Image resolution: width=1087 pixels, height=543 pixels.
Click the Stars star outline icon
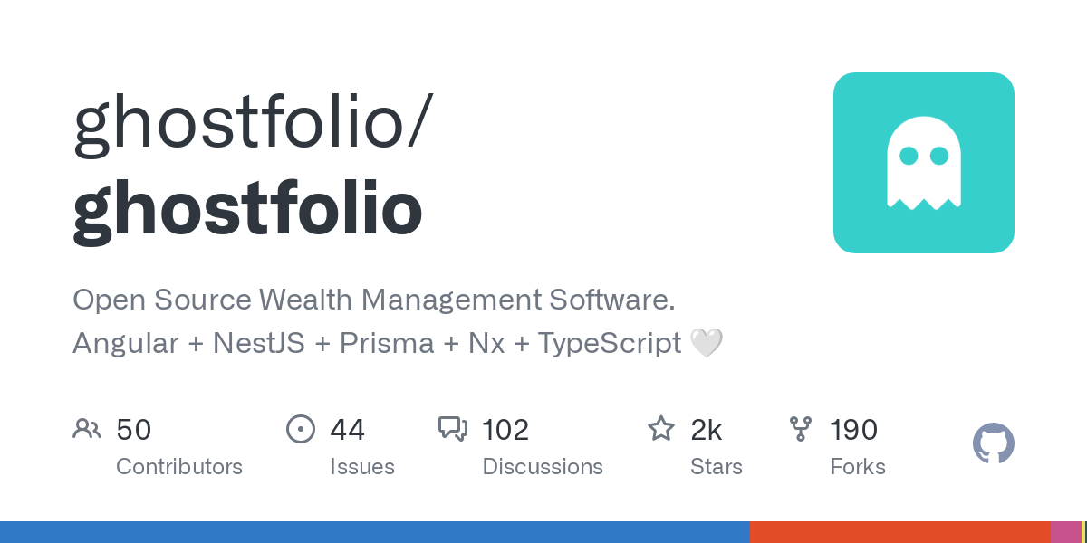point(661,429)
